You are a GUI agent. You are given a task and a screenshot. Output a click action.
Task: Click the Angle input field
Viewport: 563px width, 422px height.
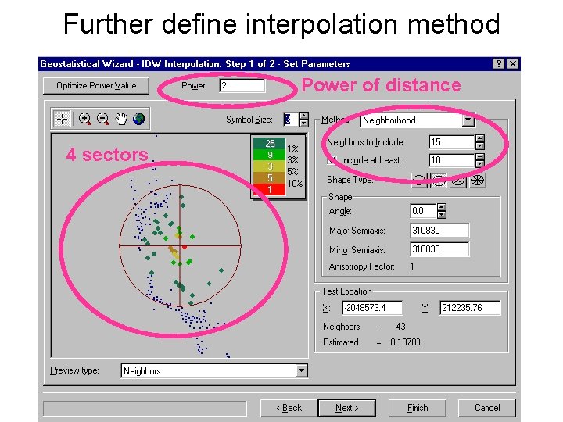click(x=423, y=211)
